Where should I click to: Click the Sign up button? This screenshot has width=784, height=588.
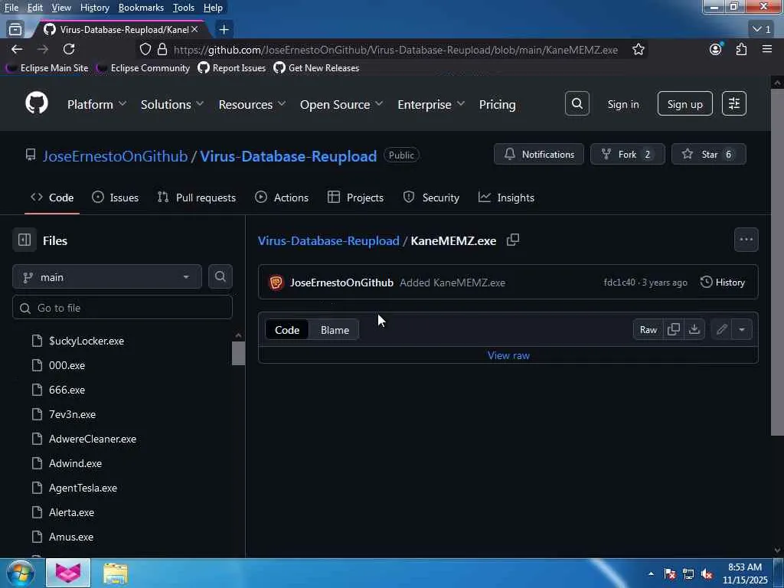pyautogui.click(x=684, y=103)
